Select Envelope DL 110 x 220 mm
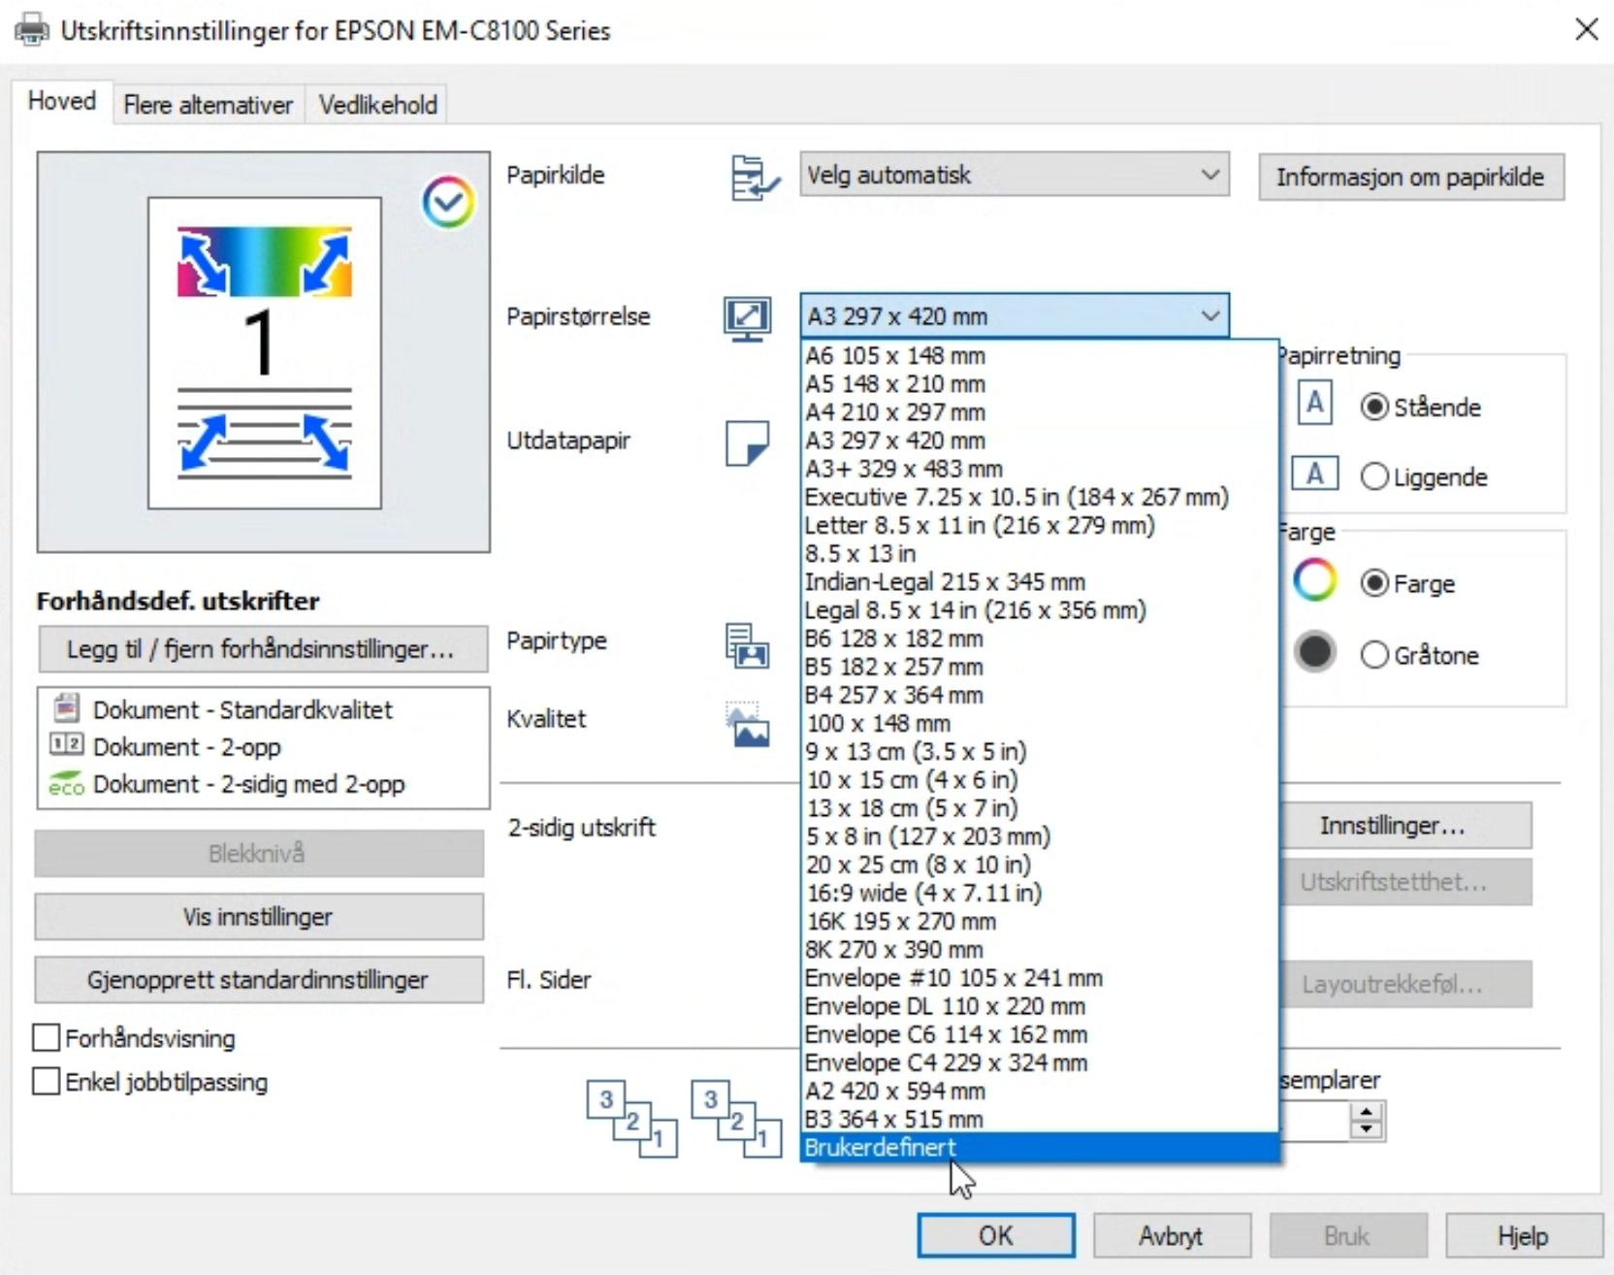The image size is (1614, 1275). pos(1040,1005)
